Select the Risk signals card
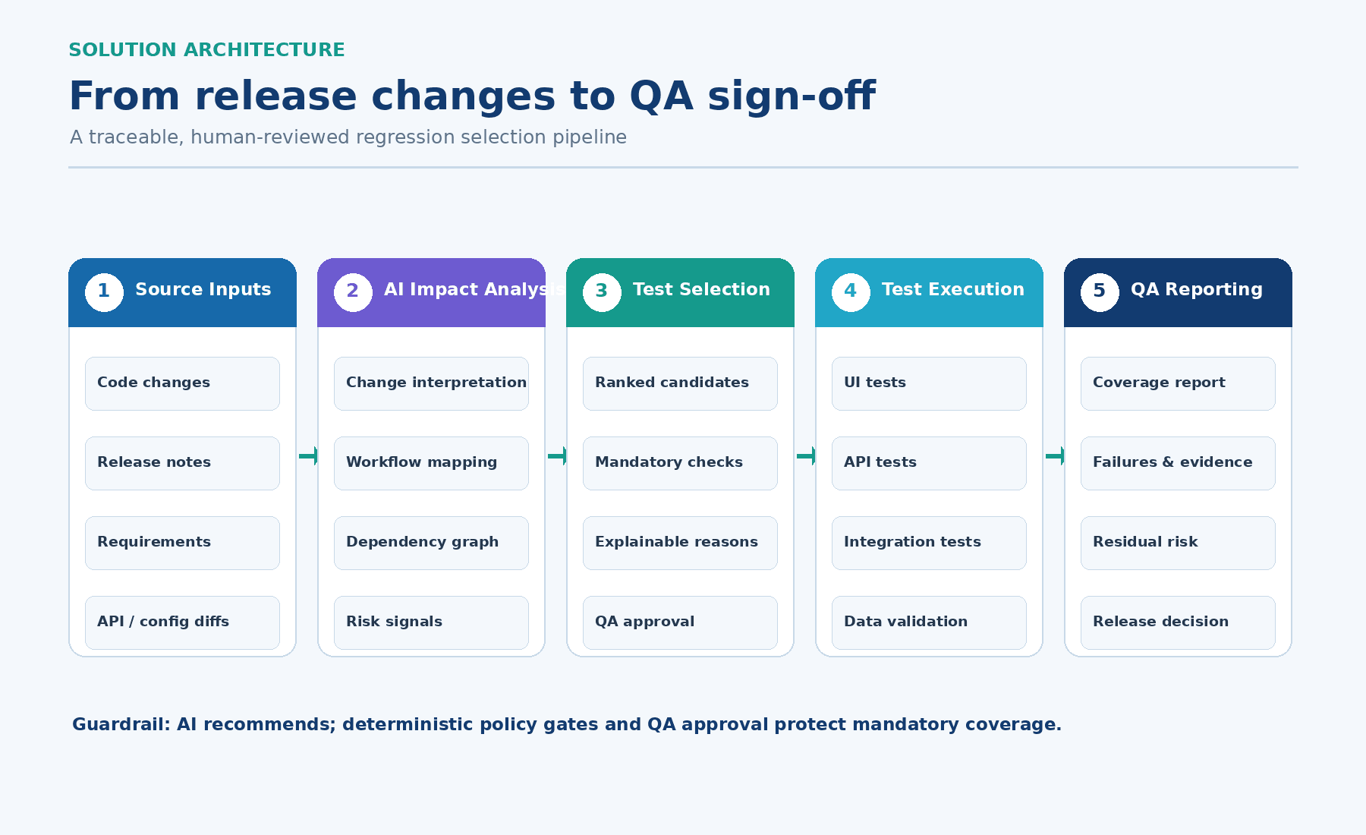The height and width of the screenshot is (835, 1366). [x=431, y=622]
